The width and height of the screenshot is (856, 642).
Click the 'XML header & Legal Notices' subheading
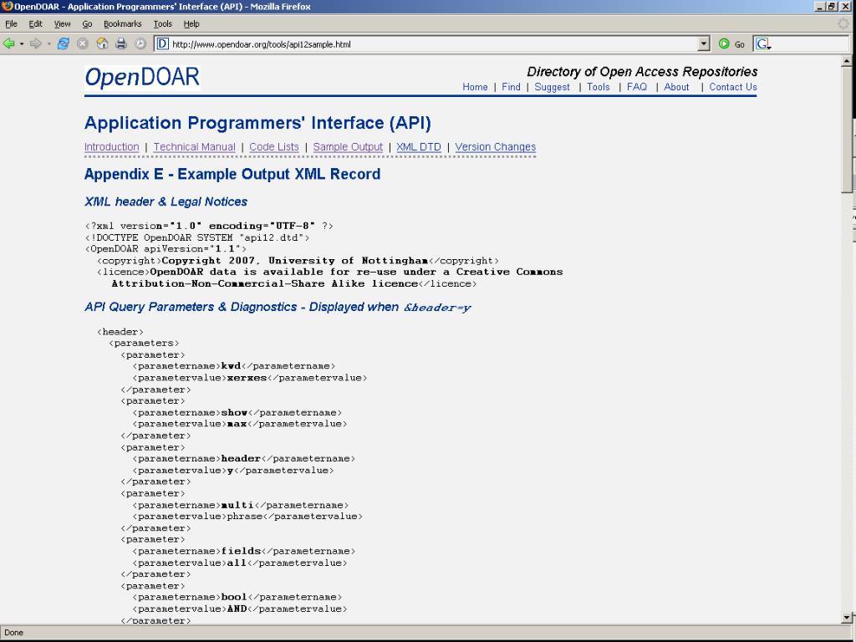click(x=166, y=202)
